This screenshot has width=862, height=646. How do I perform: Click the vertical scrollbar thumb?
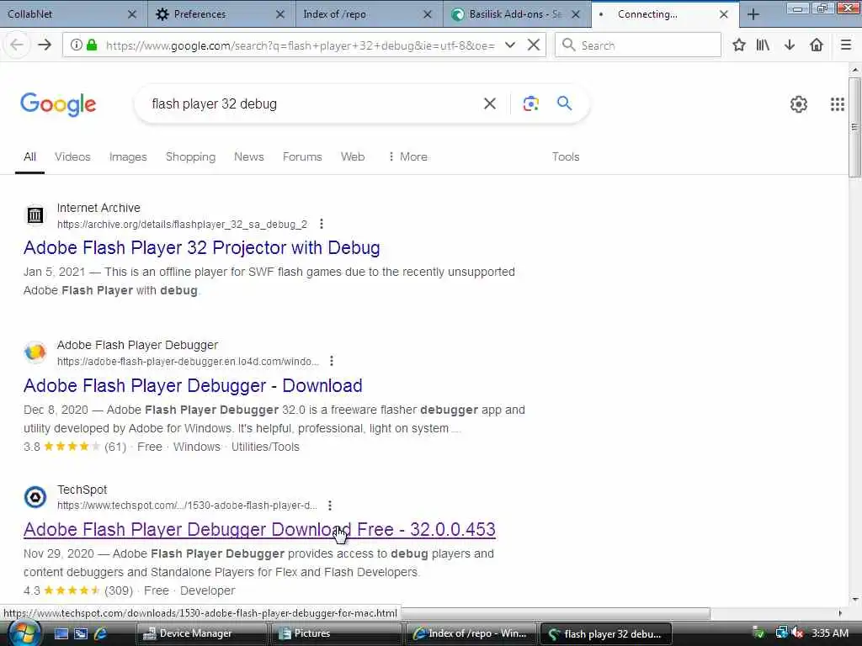pyautogui.click(x=854, y=127)
